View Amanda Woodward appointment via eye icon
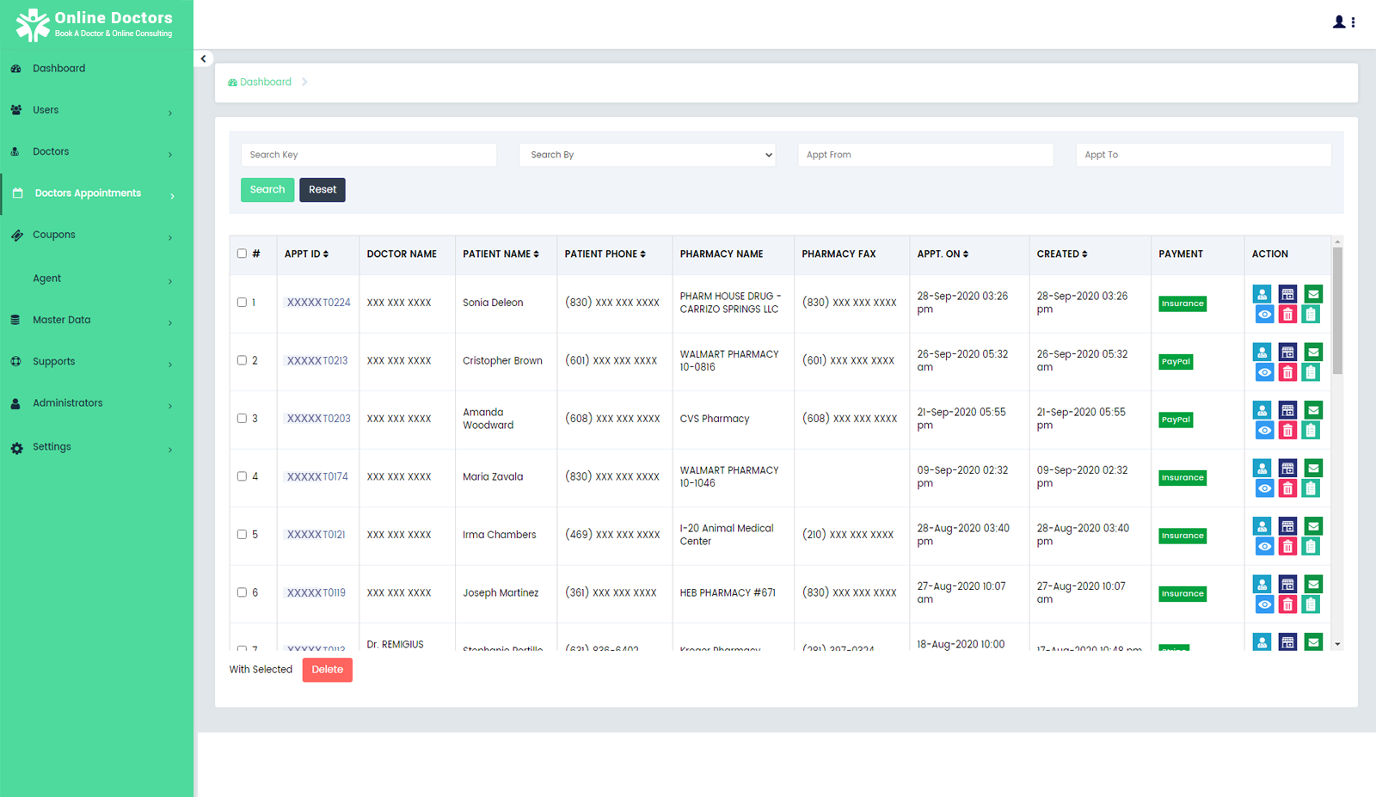This screenshot has width=1376, height=797. (1264, 431)
